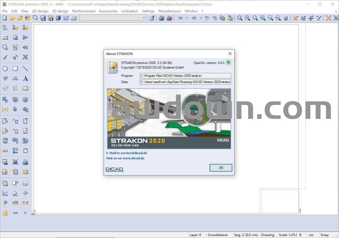Click the hatching pattern tool icon
339x238 pixels.
[25, 88]
